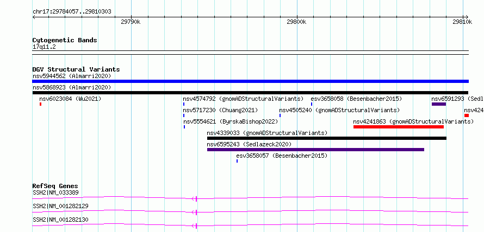Click the chr17:29784057..29810303 region label
Viewport: 484px width, 232px height.
click(x=72, y=12)
